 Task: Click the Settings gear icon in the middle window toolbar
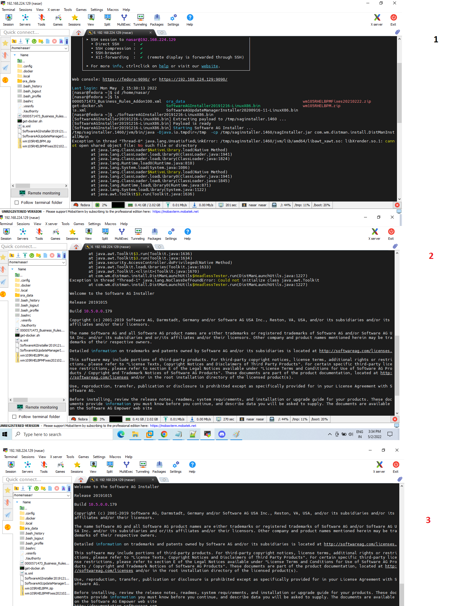click(171, 234)
